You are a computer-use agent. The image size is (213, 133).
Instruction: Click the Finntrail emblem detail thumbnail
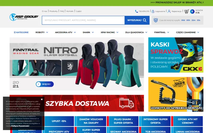point(70,68)
